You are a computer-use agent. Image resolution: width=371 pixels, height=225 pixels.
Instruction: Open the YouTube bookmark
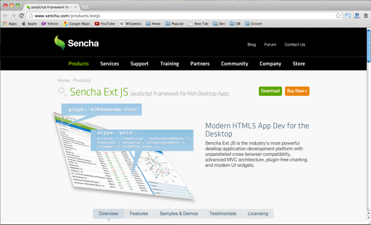tap(105, 23)
